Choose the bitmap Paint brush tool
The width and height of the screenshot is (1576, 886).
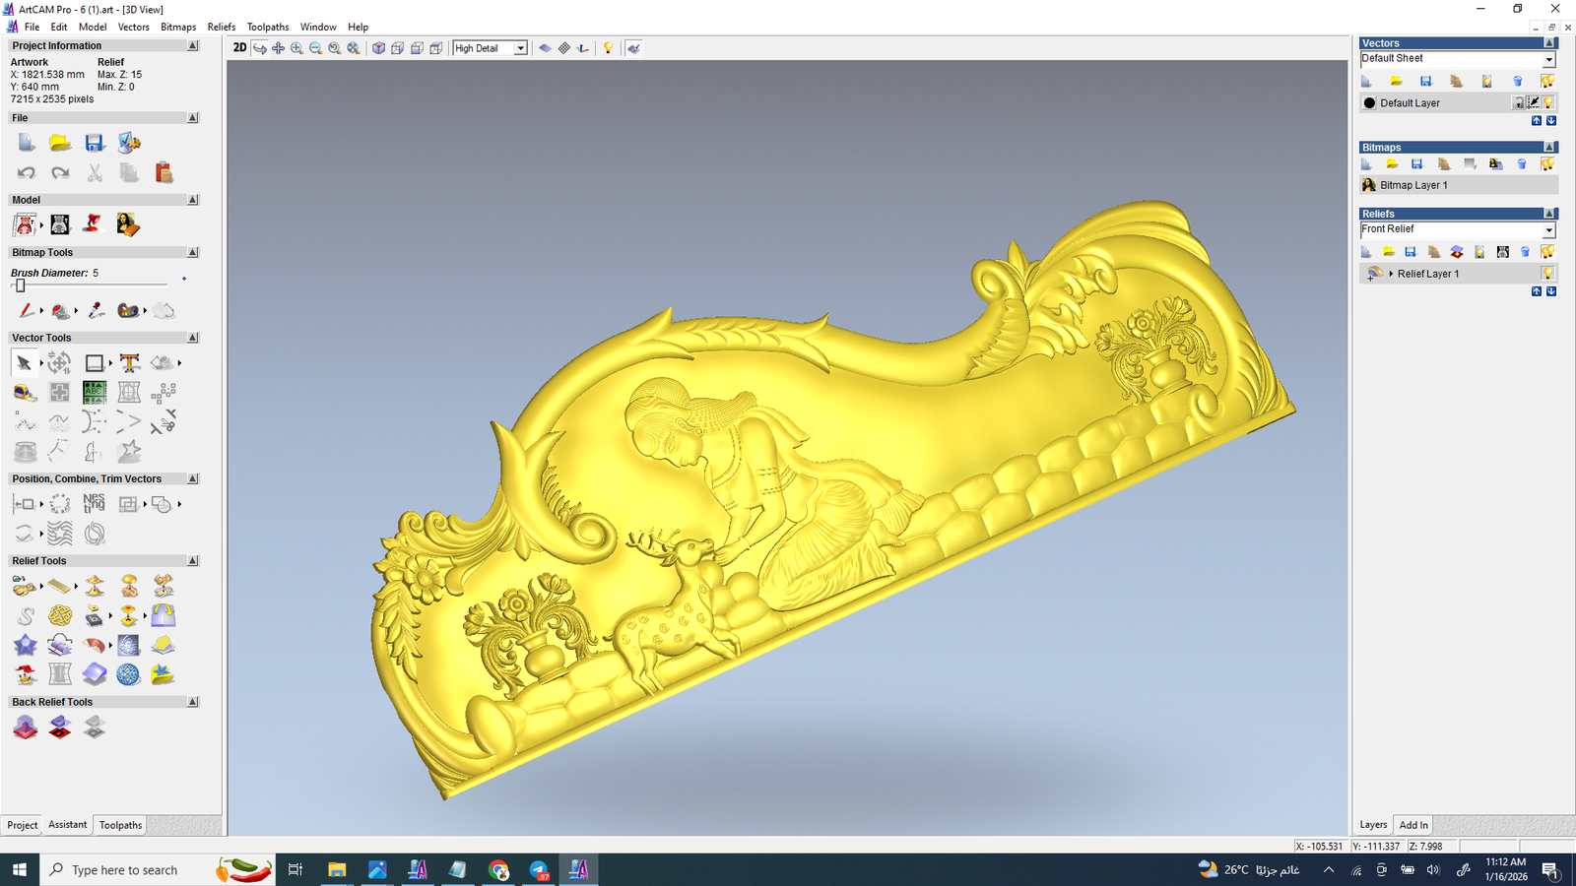click(26, 311)
